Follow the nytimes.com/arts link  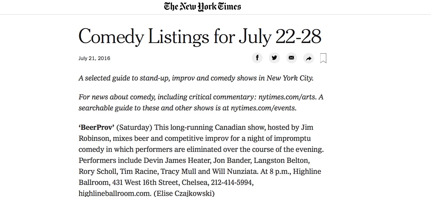point(287,97)
